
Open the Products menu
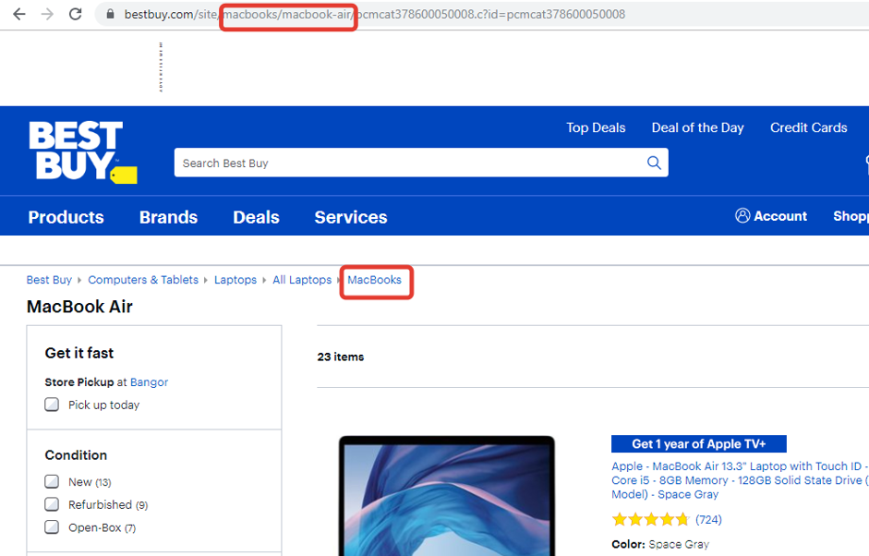pyautogui.click(x=66, y=217)
